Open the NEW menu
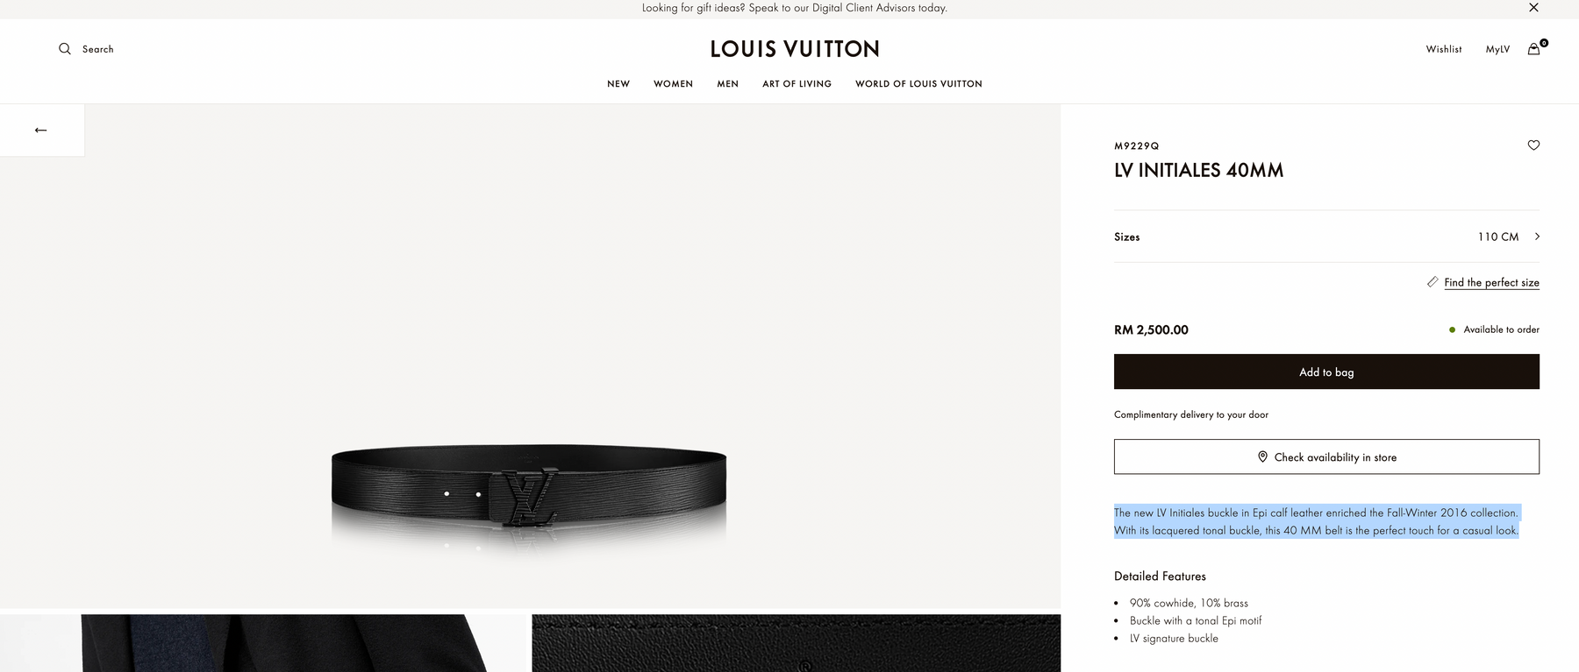 click(618, 84)
